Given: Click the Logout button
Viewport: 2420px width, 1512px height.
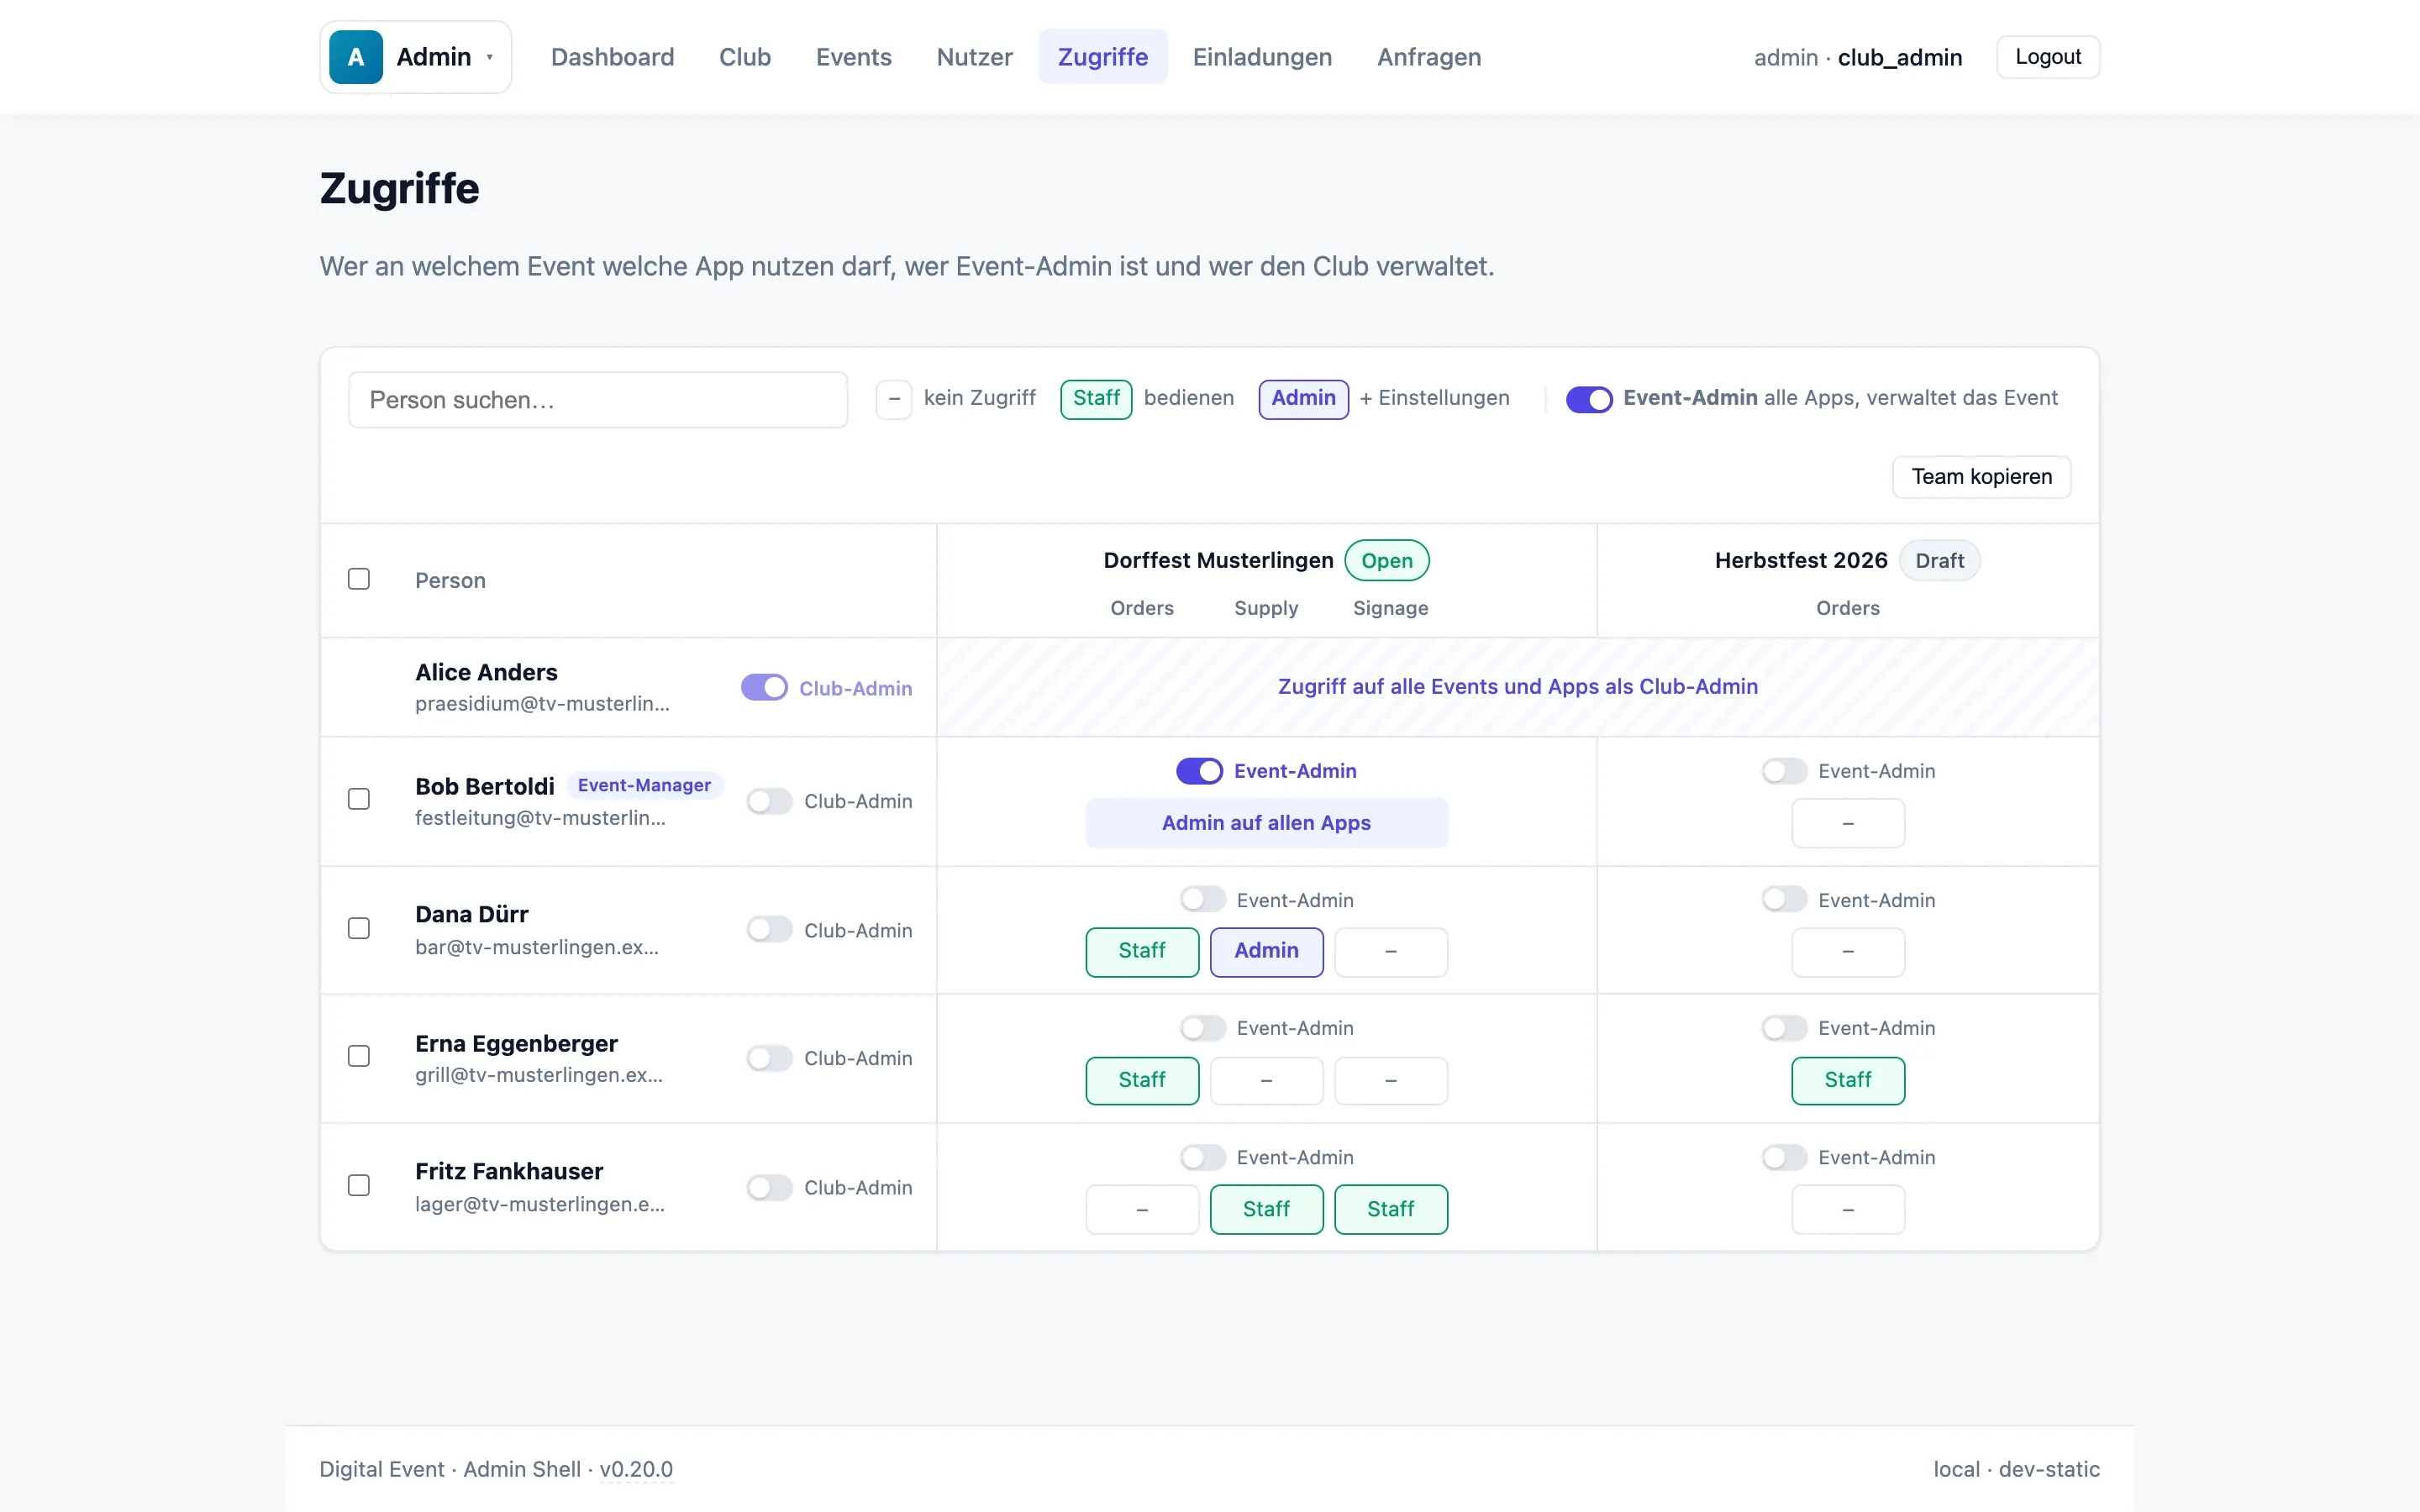Looking at the screenshot, I should pyautogui.click(x=2047, y=57).
